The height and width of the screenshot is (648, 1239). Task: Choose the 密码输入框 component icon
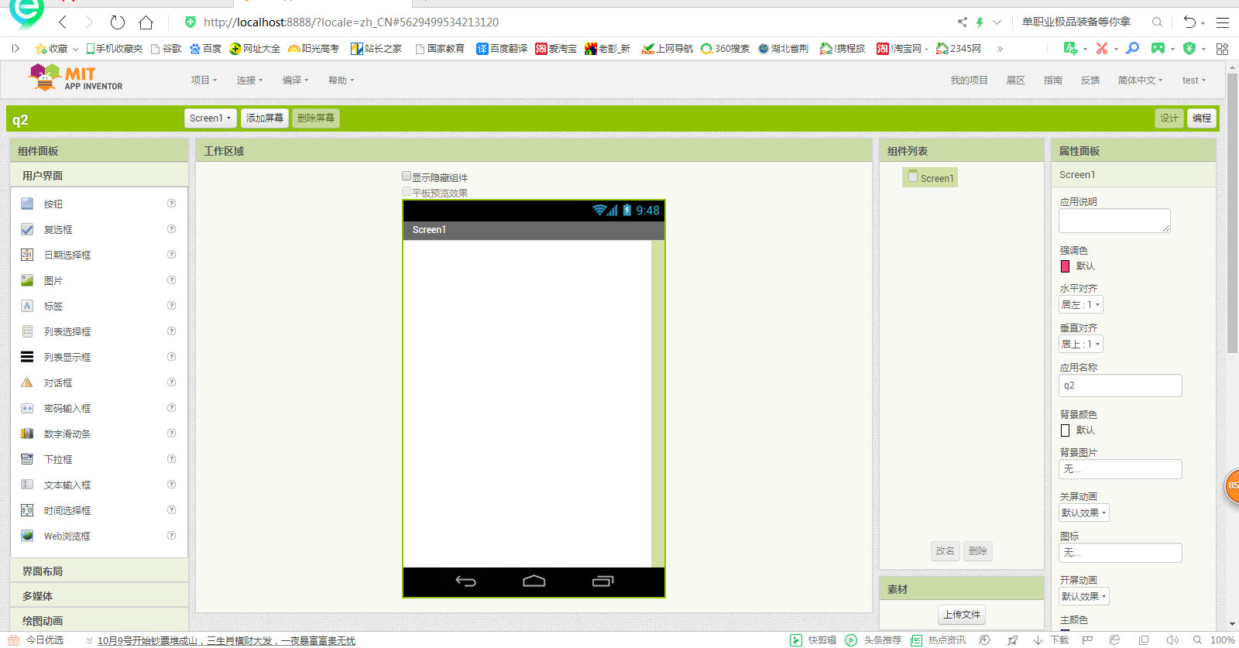pos(27,408)
